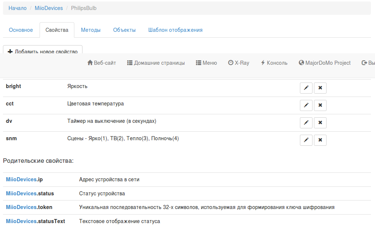Image resolution: width=375 pixels, height=229 pixels.
Task: Open the Шаблон отображения tab
Action: click(175, 30)
